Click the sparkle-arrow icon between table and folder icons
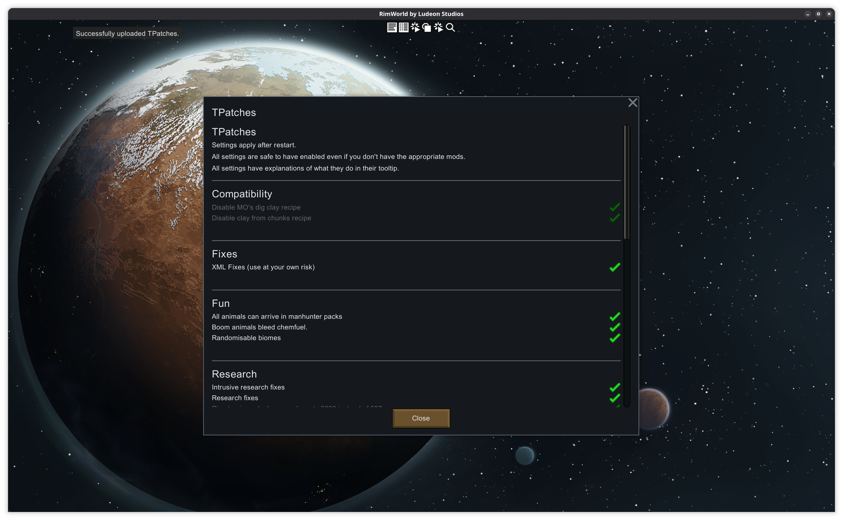This screenshot has width=843, height=520. (x=415, y=27)
